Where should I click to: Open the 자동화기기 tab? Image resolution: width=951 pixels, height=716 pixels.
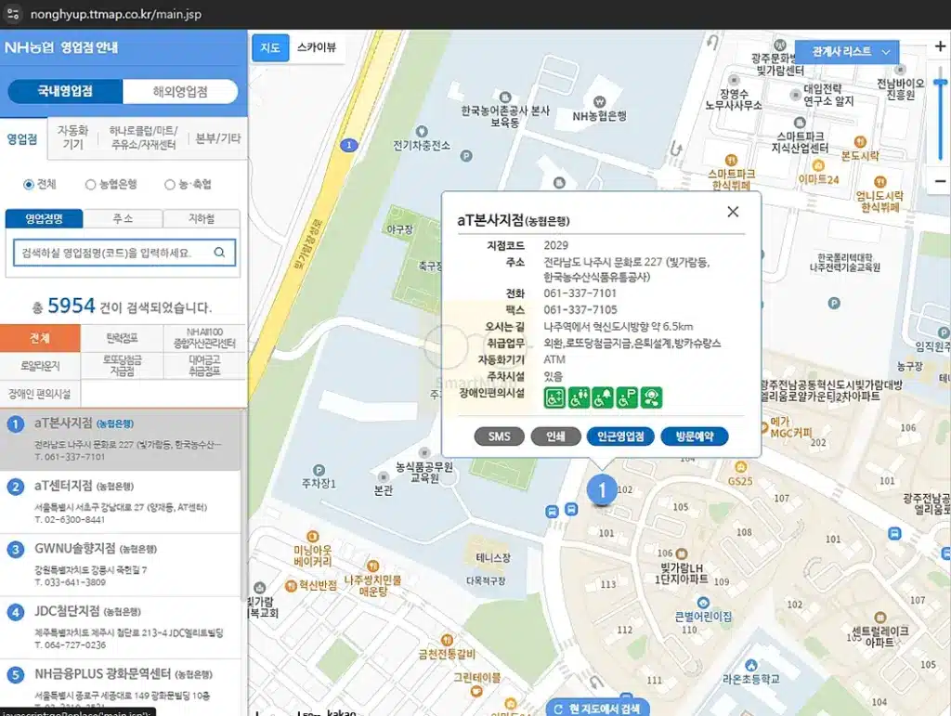[72, 137]
